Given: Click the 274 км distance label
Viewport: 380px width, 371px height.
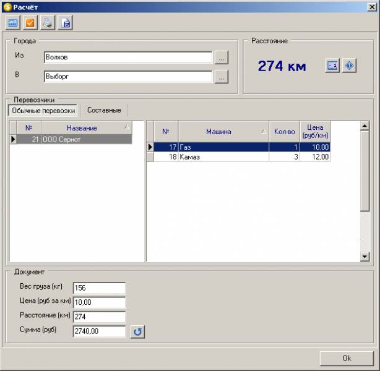Looking at the screenshot, I should click(x=282, y=66).
